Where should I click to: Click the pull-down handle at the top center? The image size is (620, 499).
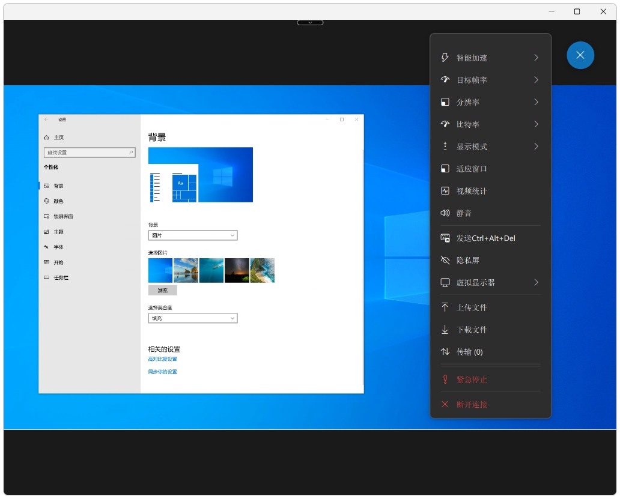pos(310,23)
